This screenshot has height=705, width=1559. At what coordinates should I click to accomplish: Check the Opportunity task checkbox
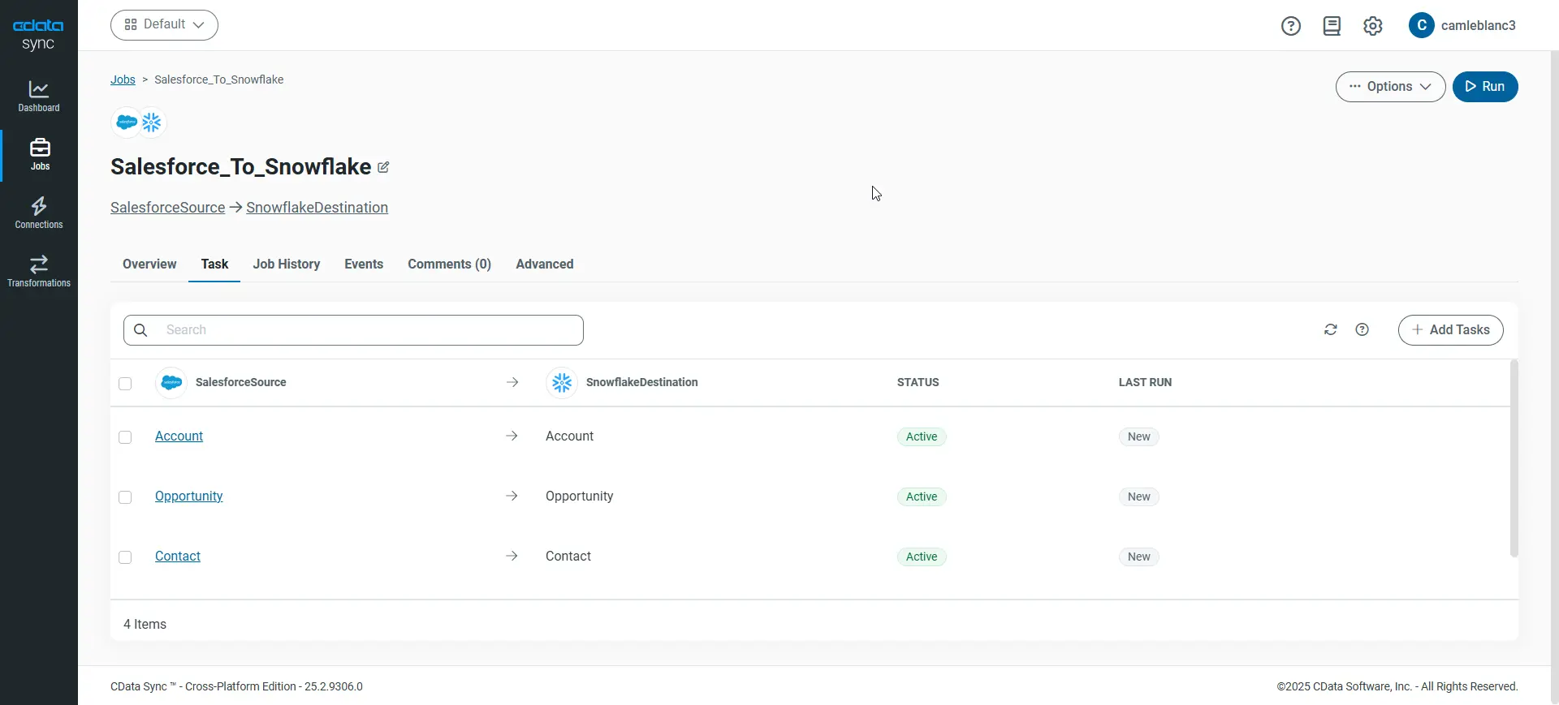[x=125, y=497]
